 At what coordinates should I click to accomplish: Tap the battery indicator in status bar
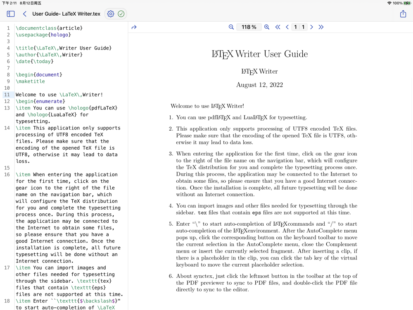coord(407,3)
